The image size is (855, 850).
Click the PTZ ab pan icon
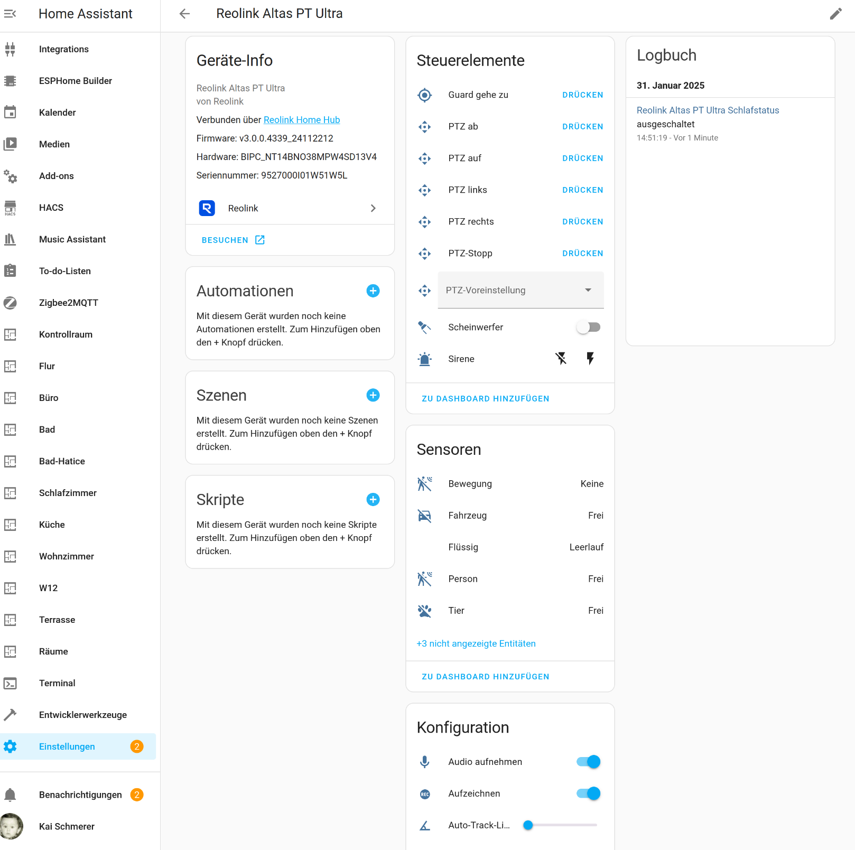point(425,127)
